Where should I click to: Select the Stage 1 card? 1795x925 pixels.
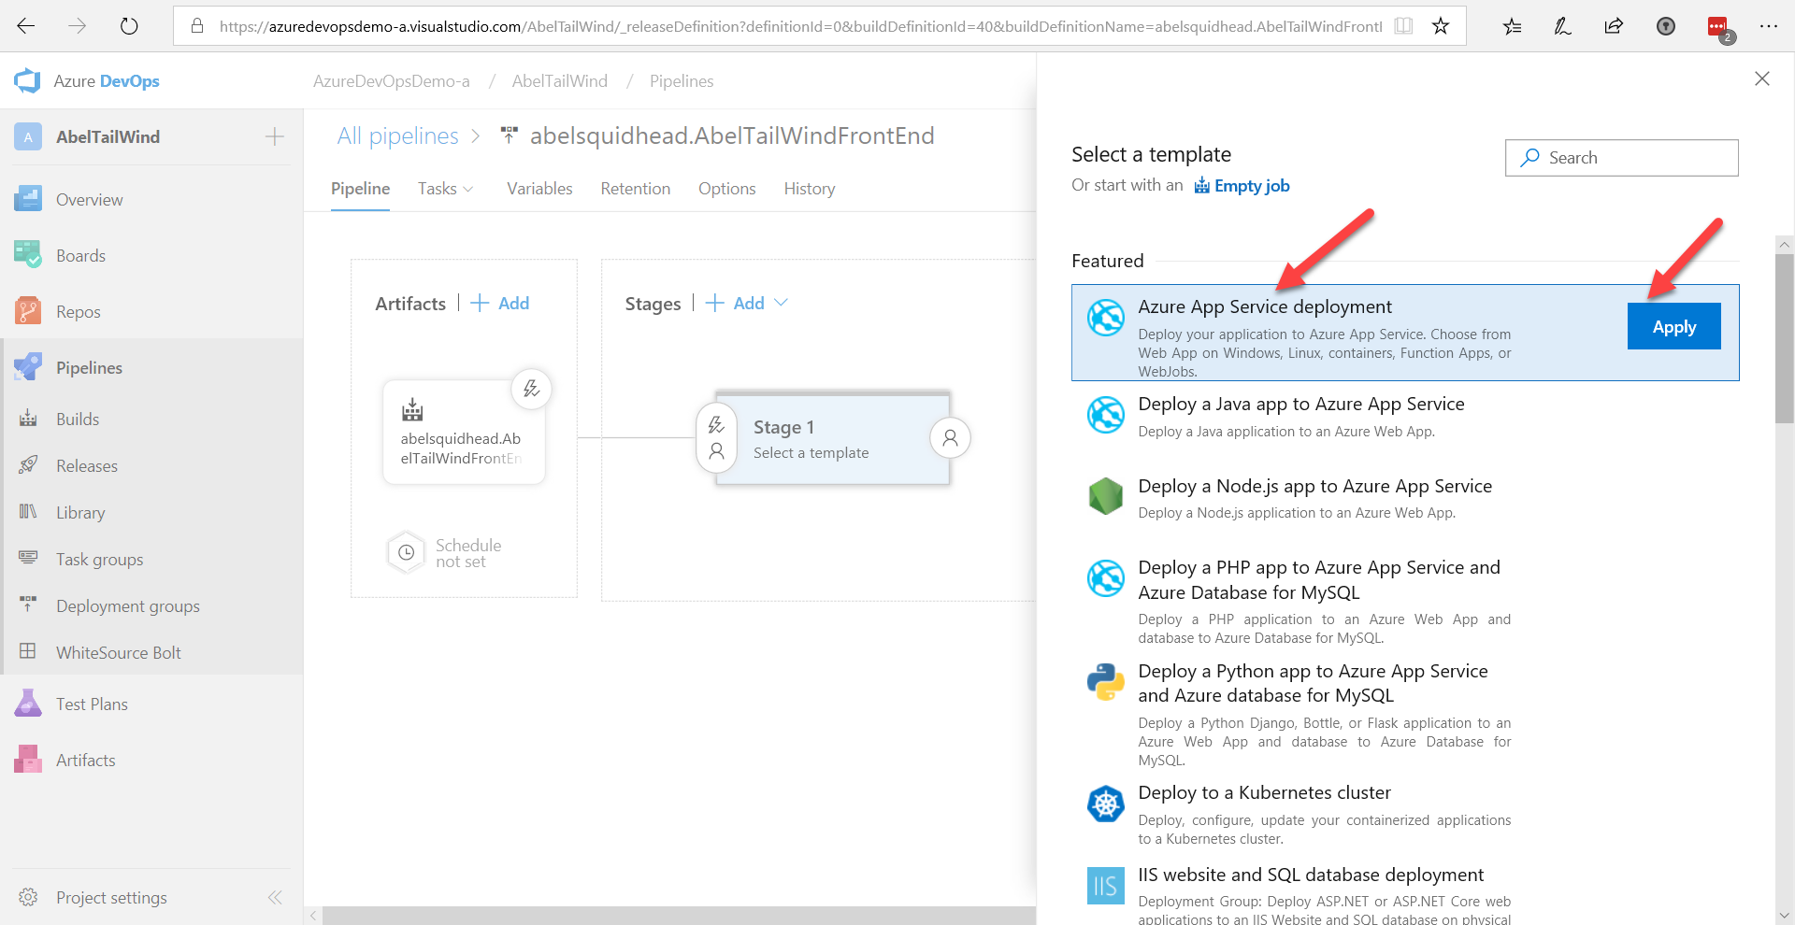pos(832,438)
